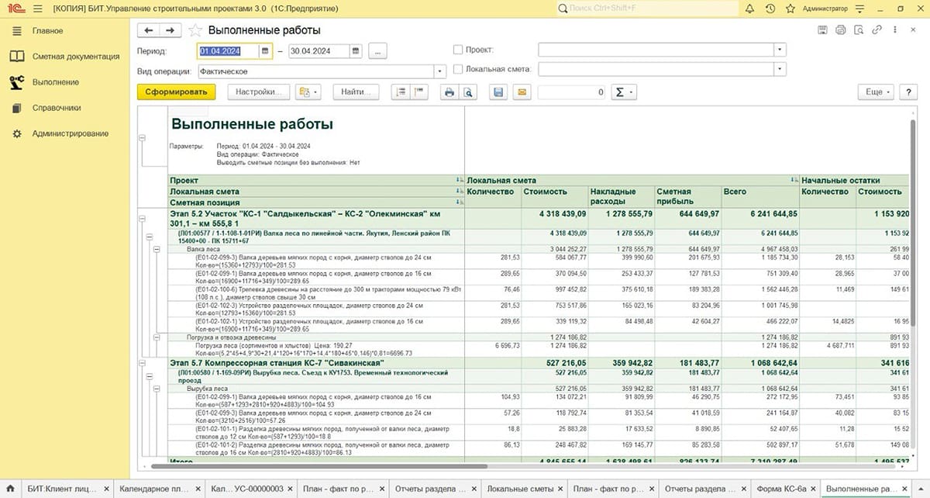Screen dimensions: 930x498
Task: Print the report with printer icon
Action: 449,92
